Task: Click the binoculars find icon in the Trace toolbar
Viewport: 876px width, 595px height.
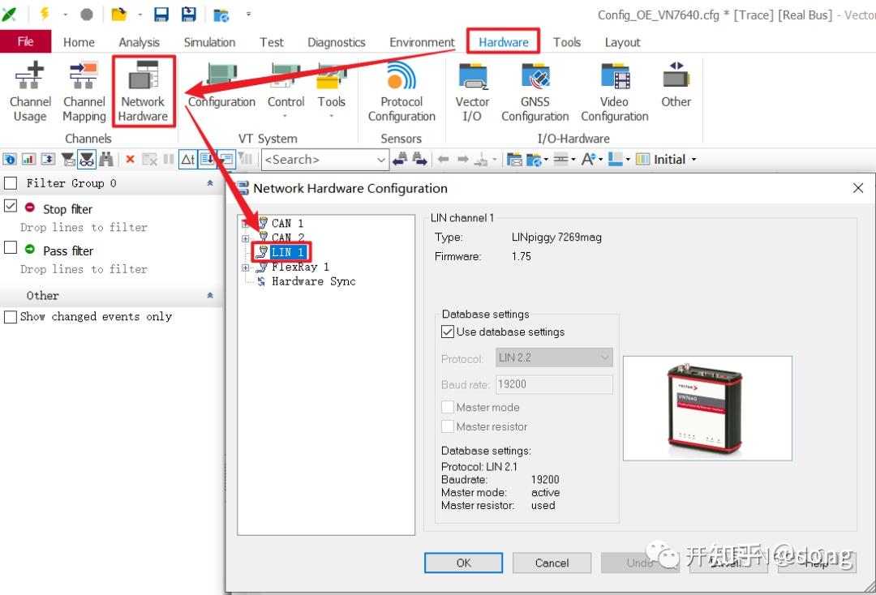Action: 106,160
